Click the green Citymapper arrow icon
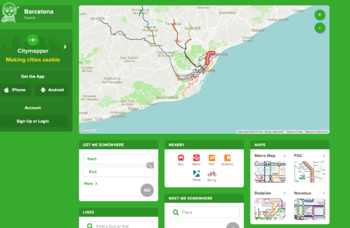The image size is (350, 228). pyautogui.click(x=32, y=40)
